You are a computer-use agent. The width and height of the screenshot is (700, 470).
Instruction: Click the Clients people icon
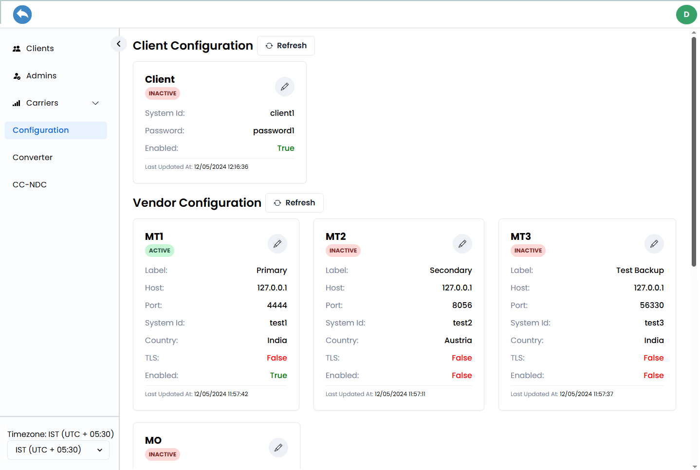coord(17,49)
